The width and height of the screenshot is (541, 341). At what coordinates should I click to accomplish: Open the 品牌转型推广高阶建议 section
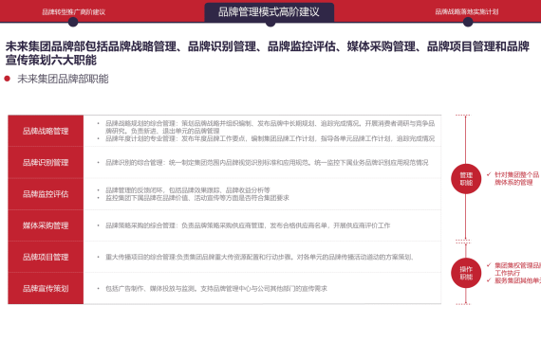click(73, 12)
